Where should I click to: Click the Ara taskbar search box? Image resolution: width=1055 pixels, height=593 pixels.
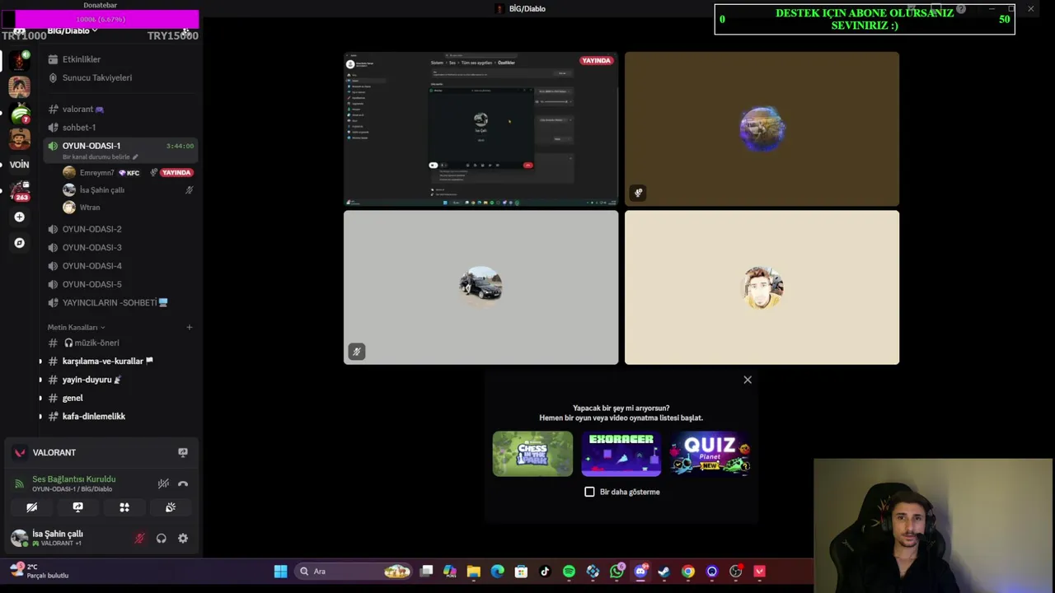354,572
